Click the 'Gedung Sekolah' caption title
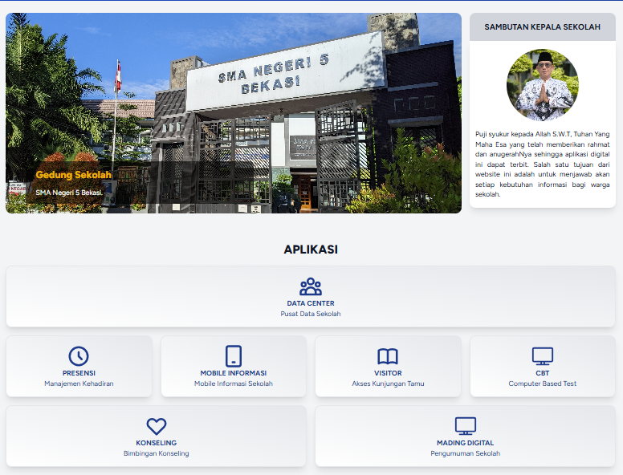623x475 pixels. tap(74, 175)
